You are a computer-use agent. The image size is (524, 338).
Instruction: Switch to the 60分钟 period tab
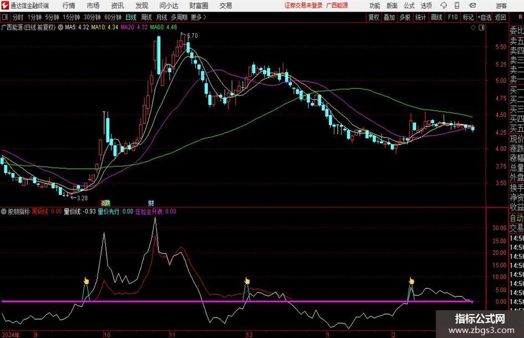point(113,17)
